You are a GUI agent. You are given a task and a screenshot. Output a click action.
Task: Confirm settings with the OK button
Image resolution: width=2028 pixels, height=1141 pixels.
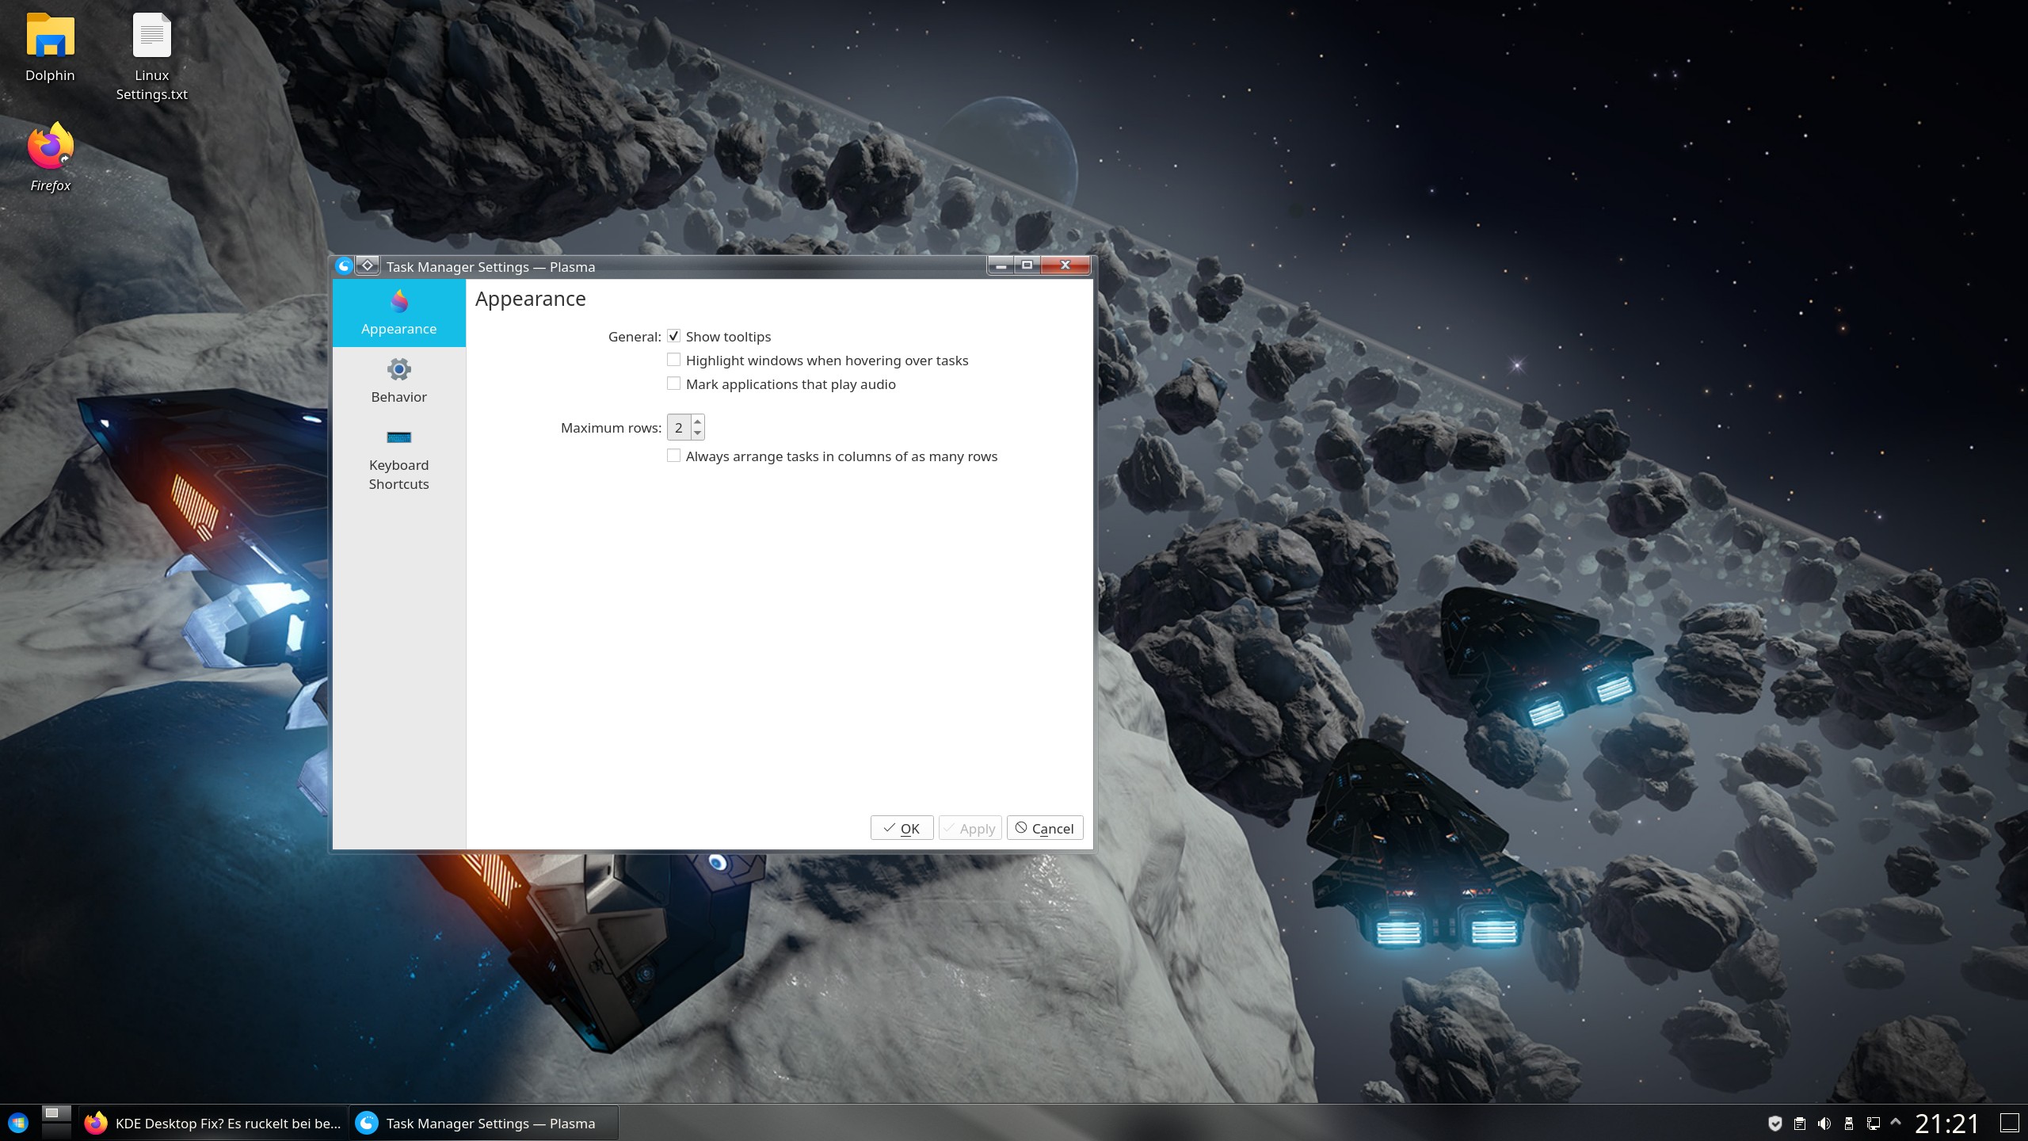pyautogui.click(x=902, y=827)
